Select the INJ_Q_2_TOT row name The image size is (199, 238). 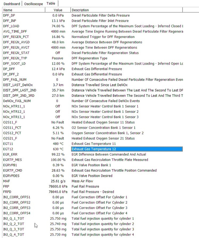pos(13,224)
